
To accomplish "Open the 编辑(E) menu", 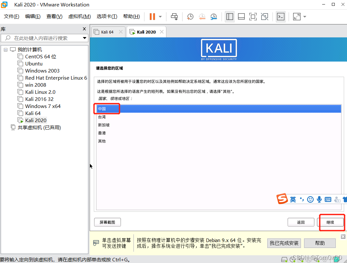I will (x=33, y=16).
